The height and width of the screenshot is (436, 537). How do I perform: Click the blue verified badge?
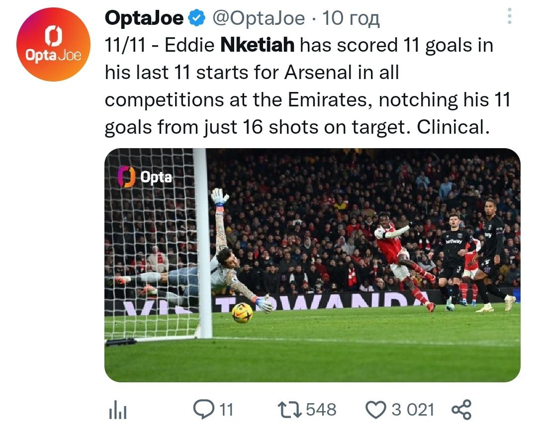click(198, 18)
